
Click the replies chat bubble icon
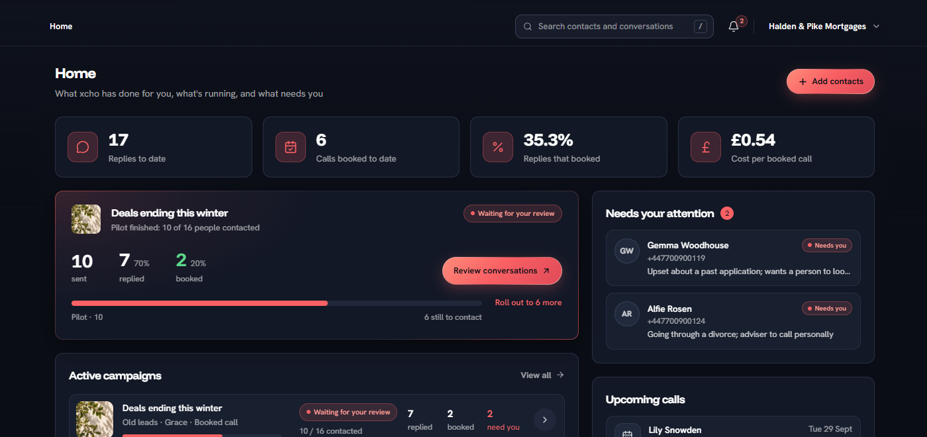click(83, 147)
